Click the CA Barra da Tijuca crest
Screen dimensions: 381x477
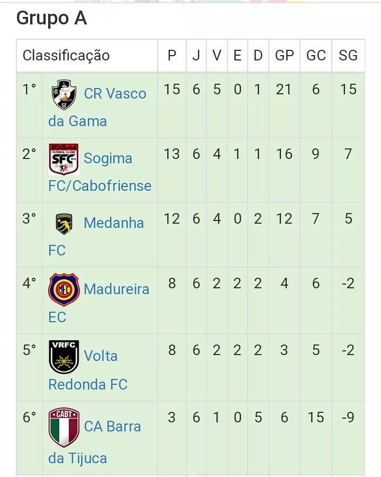coord(64,427)
